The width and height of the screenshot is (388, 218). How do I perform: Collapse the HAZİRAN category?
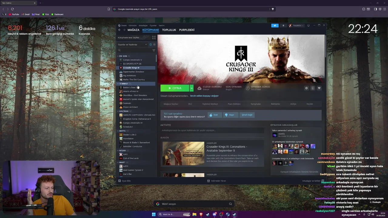coord(118,111)
